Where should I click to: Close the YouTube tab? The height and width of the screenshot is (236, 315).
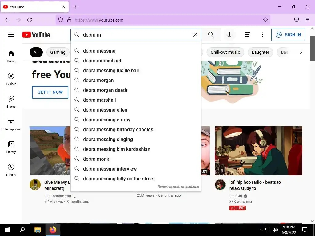click(64, 7)
